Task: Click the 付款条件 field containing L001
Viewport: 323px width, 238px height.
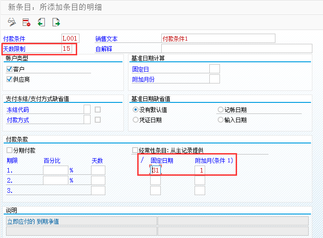Action: (x=70, y=38)
